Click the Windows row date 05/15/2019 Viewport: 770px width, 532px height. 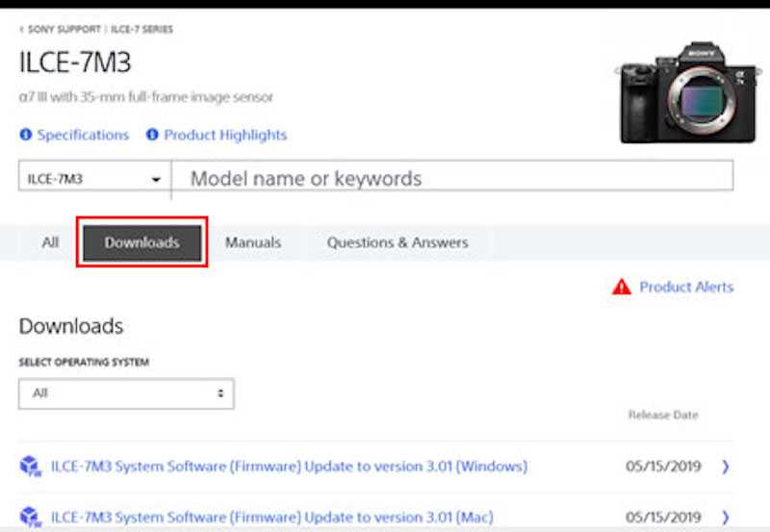point(663,467)
